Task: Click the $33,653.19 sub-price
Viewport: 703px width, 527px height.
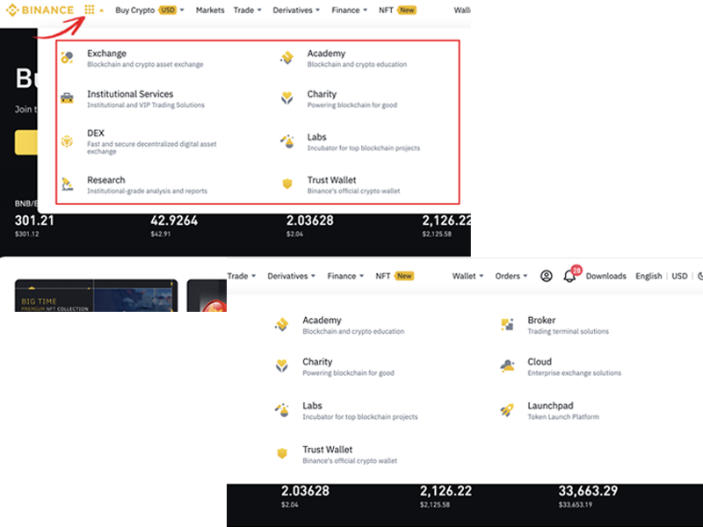Action: point(576,504)
